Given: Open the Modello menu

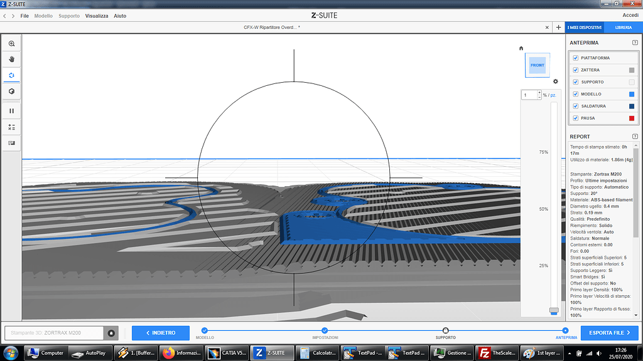Looking at the screenshot, I should [43, 16].
